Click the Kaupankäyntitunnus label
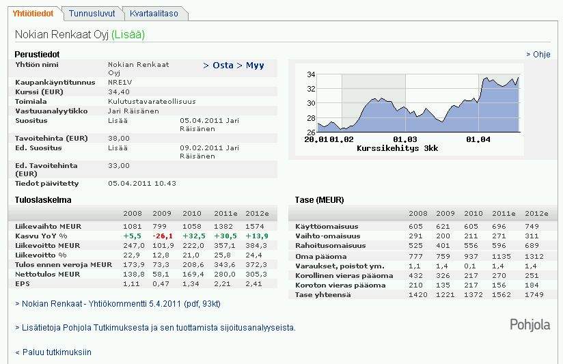 [x=55, y=83]
